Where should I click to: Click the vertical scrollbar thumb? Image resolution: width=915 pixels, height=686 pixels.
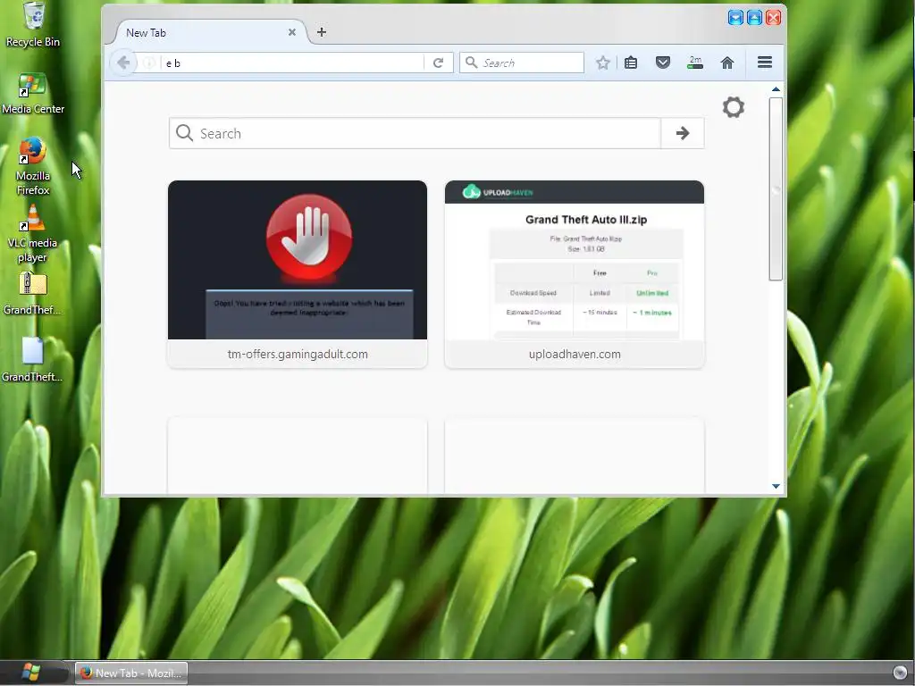pos(776,189)
